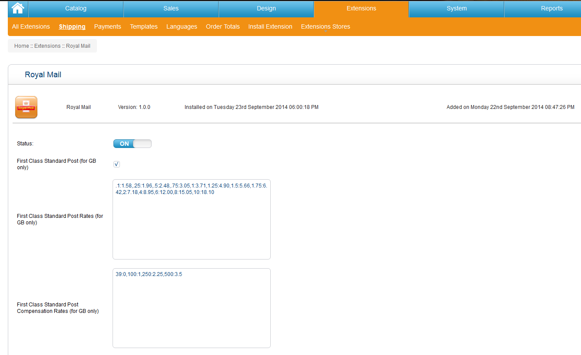Select the Shipping submenu item
Screen dimensions: 581x355
coord(72,26)
